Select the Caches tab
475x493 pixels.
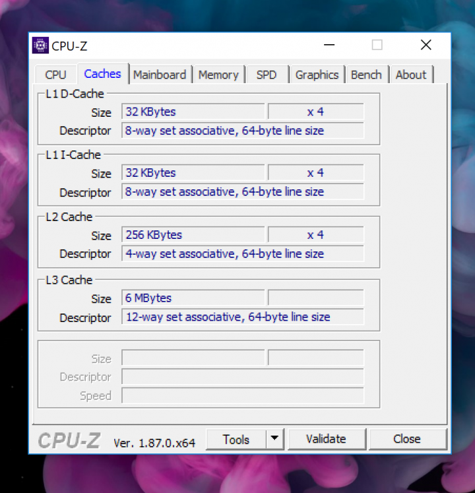coord(102,74)
